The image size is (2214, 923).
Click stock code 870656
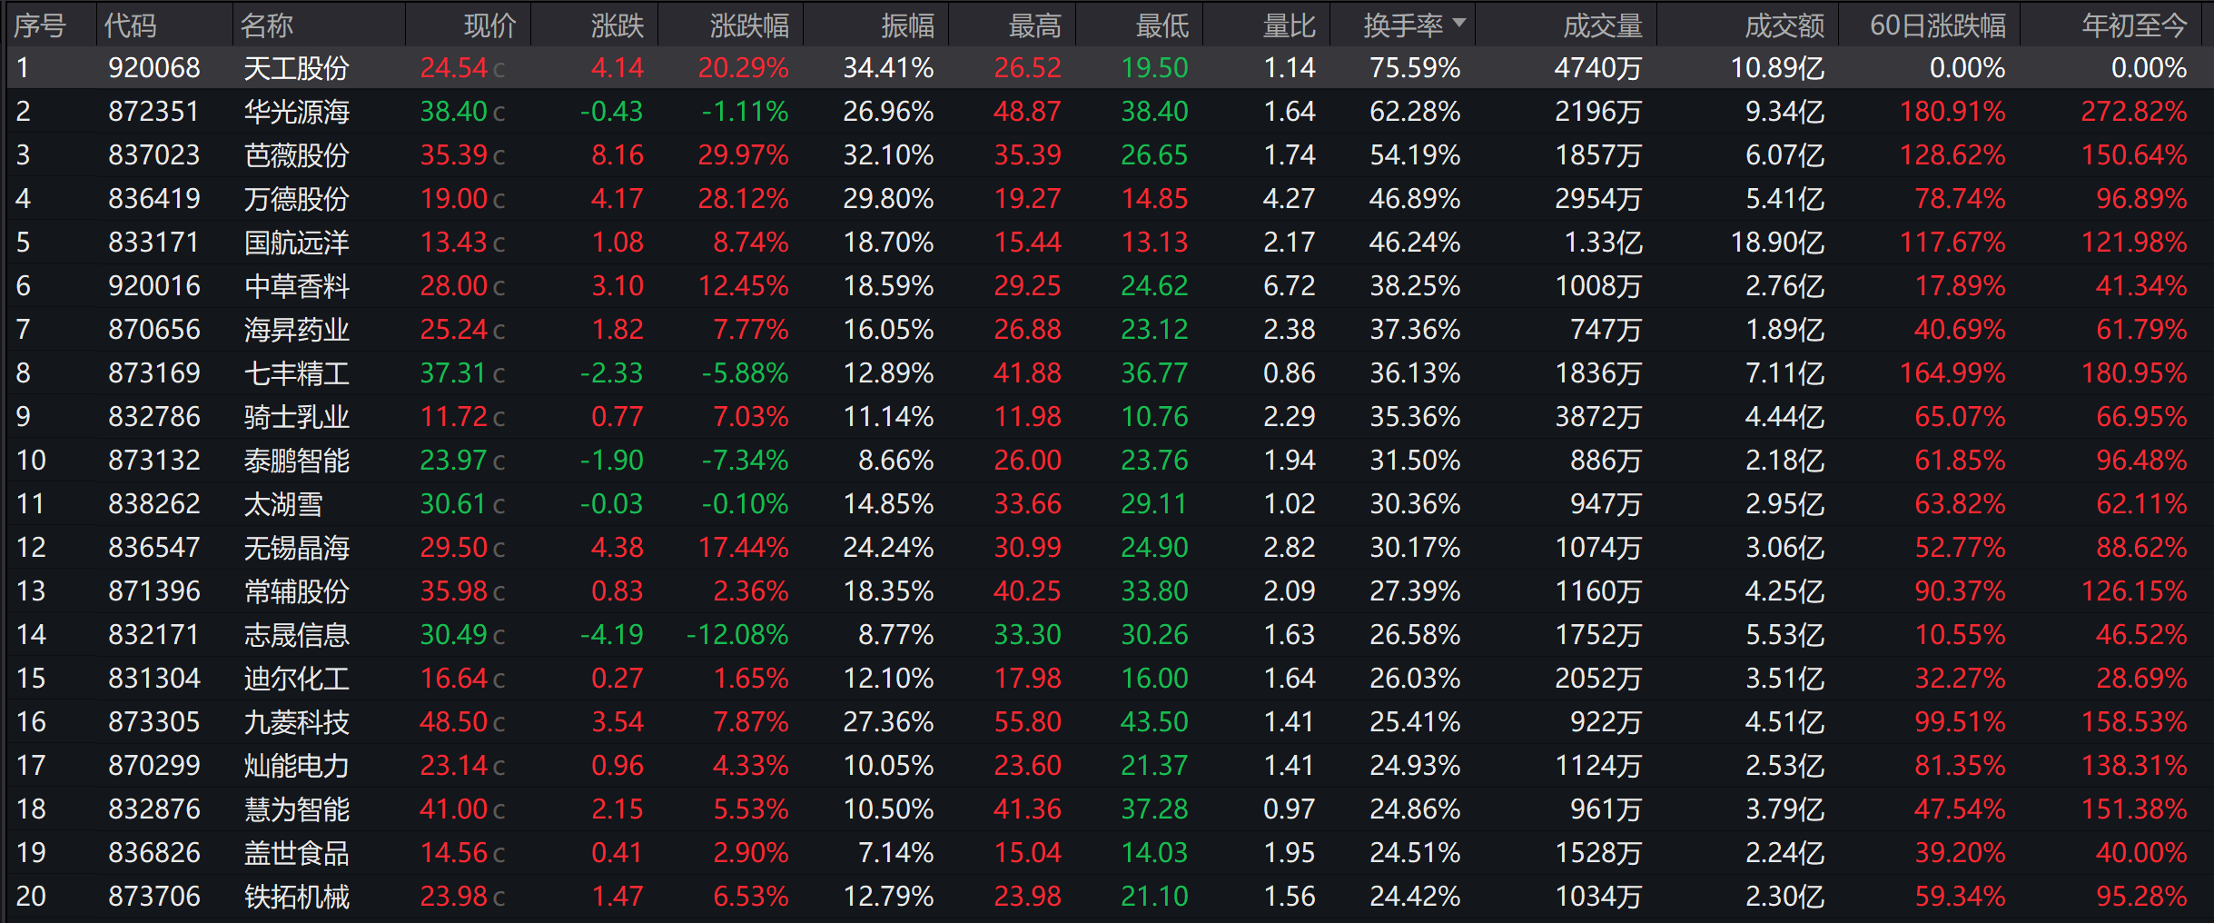click(x=154, y=330)
